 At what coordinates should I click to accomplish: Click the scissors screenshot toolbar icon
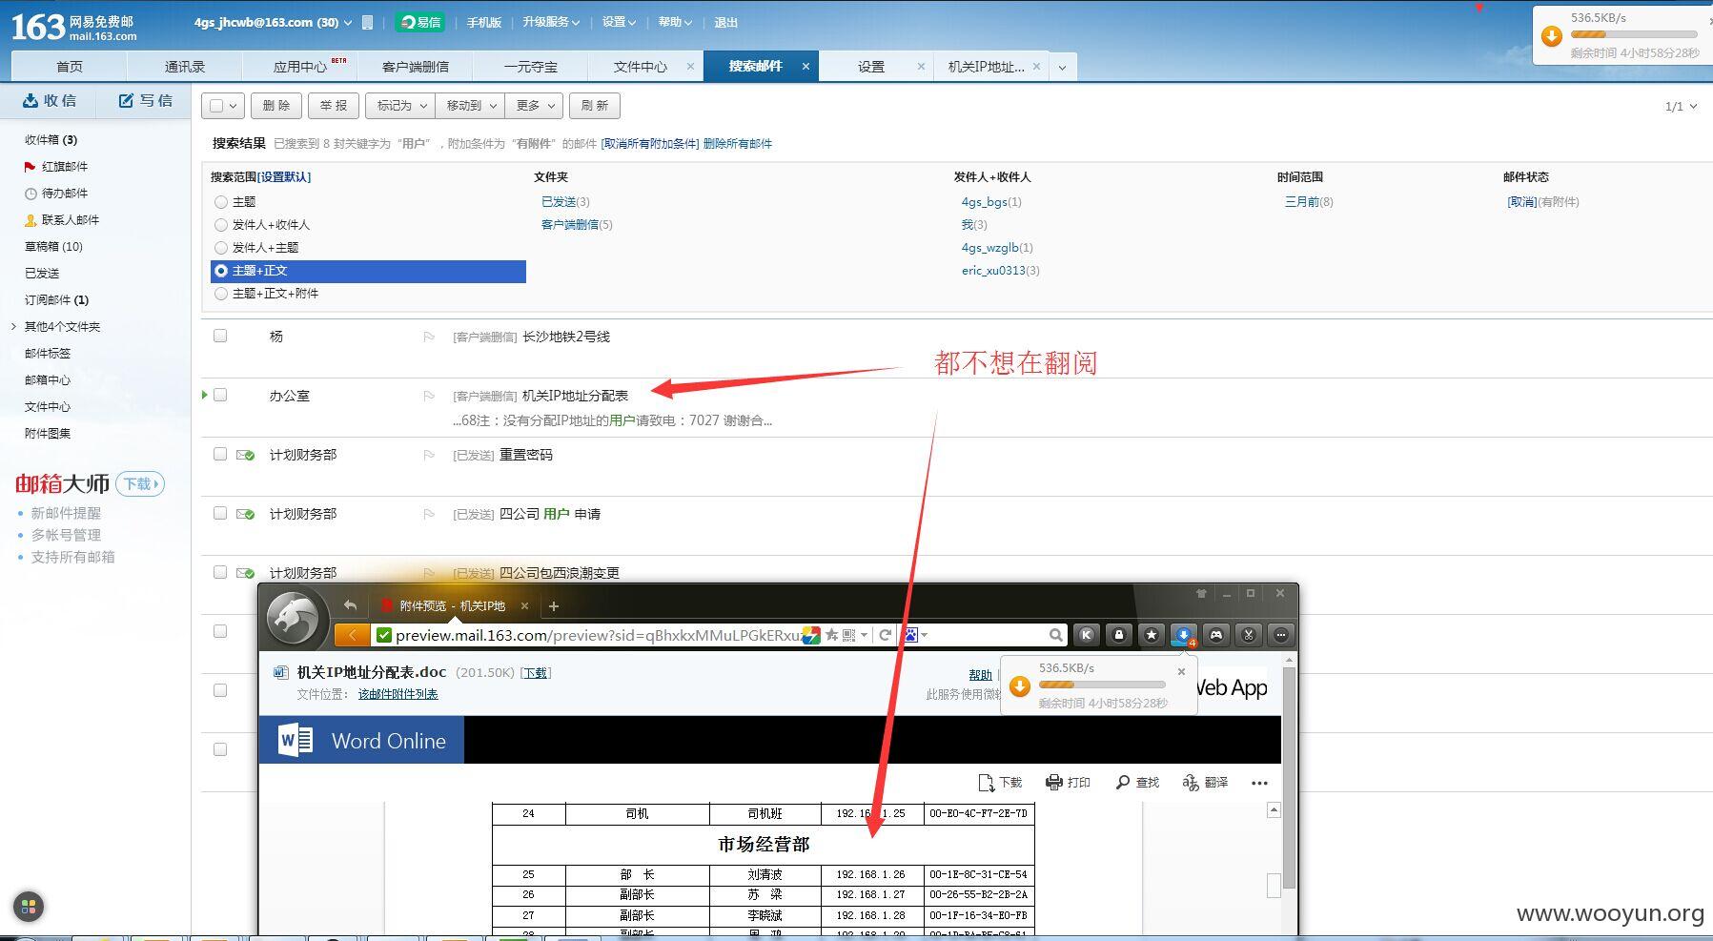(x=1249, y=635)
